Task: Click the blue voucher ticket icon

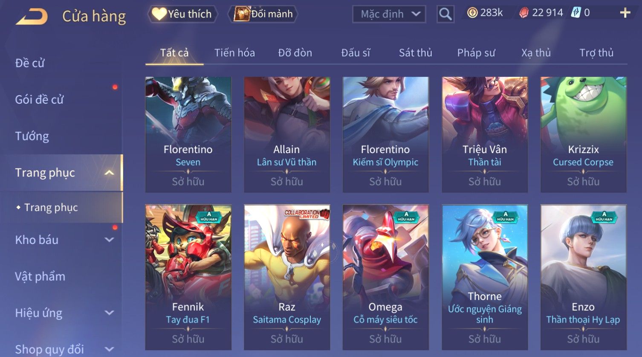Action: [x=576, y=13]
